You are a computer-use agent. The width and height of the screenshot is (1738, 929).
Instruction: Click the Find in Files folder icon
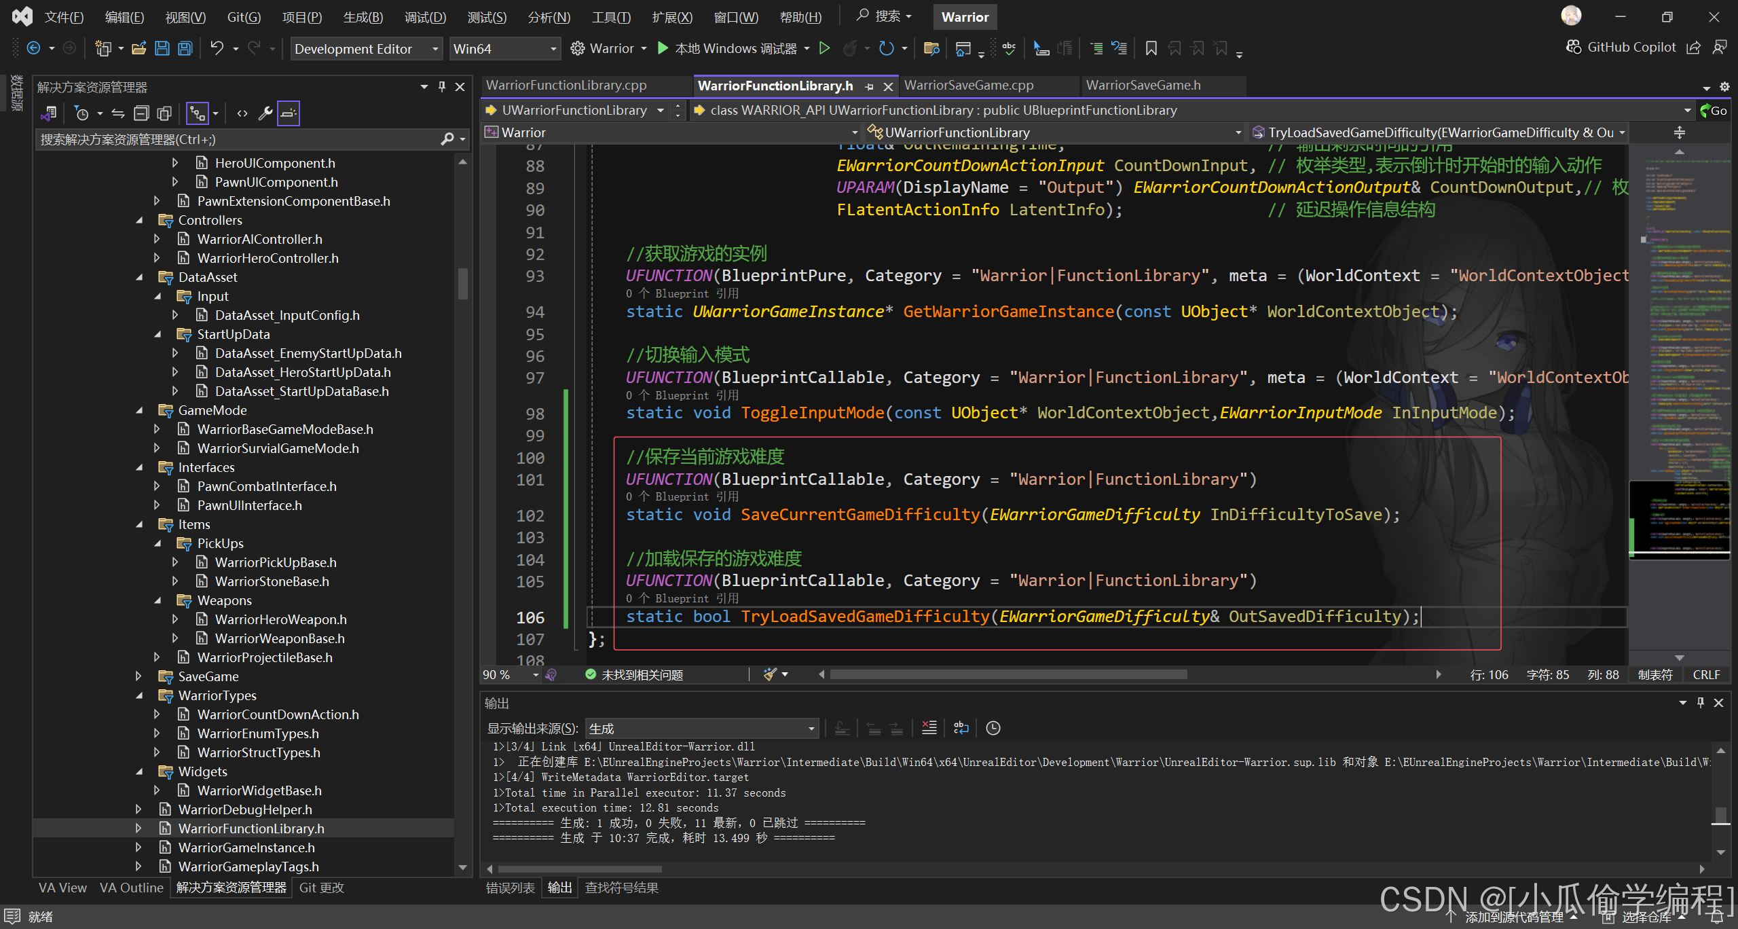931,48
